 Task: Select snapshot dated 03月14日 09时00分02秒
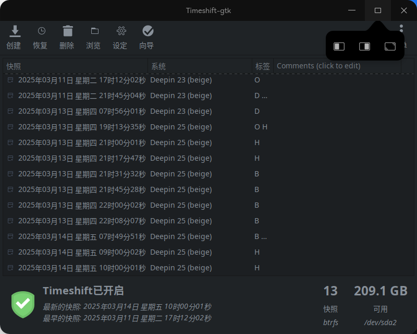point(82,252)
